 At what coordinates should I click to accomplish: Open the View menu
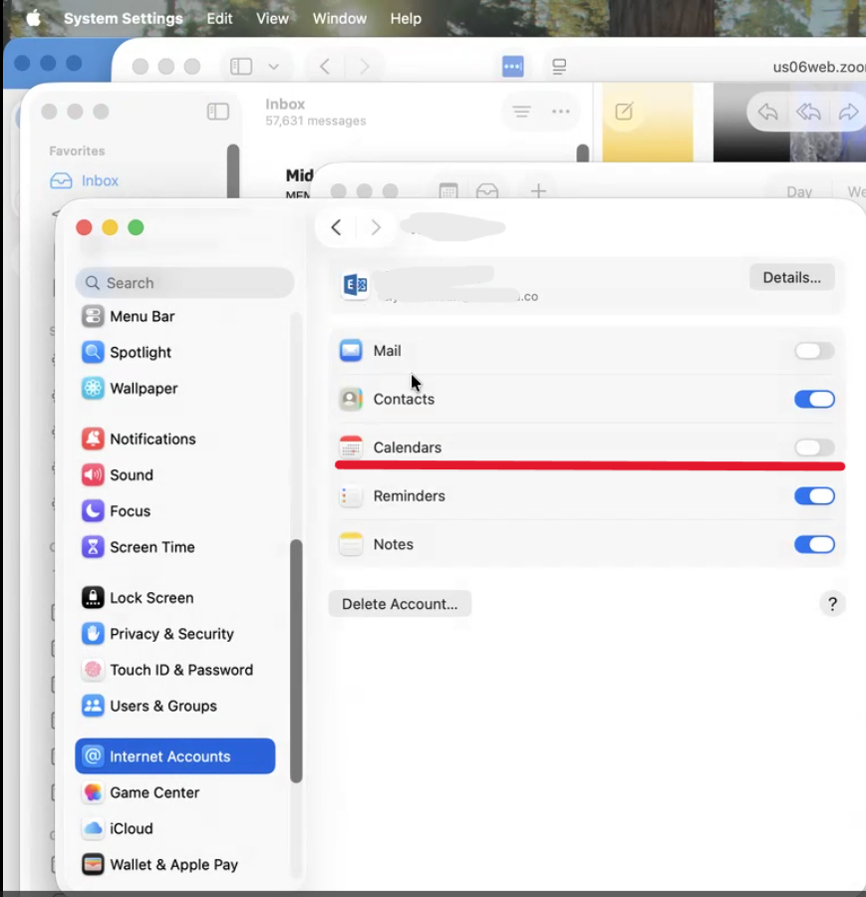click(x=272, y=18)
